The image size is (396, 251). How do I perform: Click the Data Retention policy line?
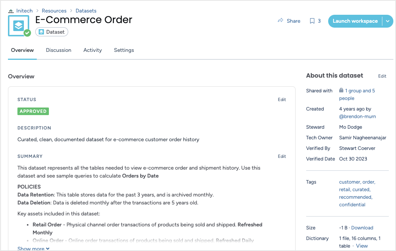point(116,195)
